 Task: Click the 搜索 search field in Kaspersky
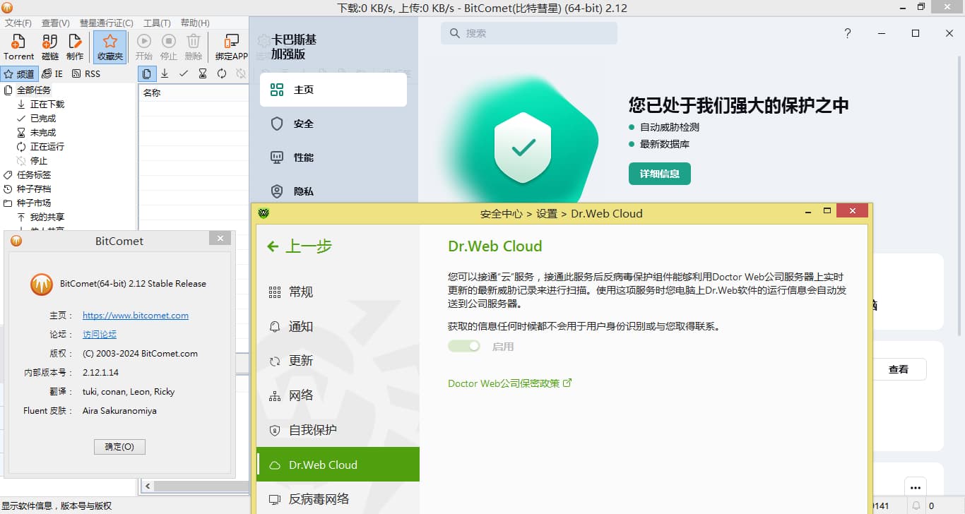(529, 33)
